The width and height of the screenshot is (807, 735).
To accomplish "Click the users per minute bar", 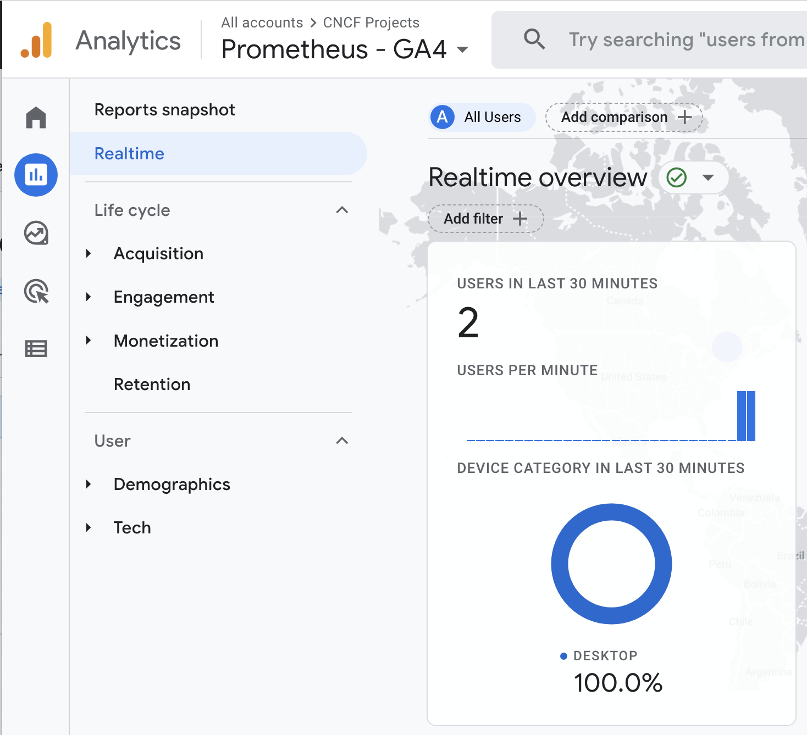I will click(746, 416).
